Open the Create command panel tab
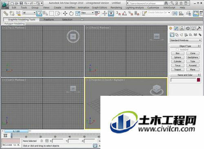204x149 pixels. coord(171,28)
